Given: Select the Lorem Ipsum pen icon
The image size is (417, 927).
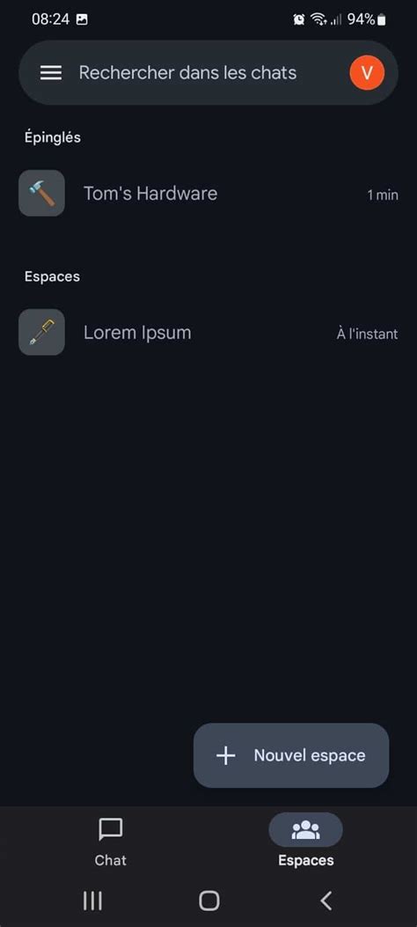Looking at the screenshot, I should click(41, 332).
